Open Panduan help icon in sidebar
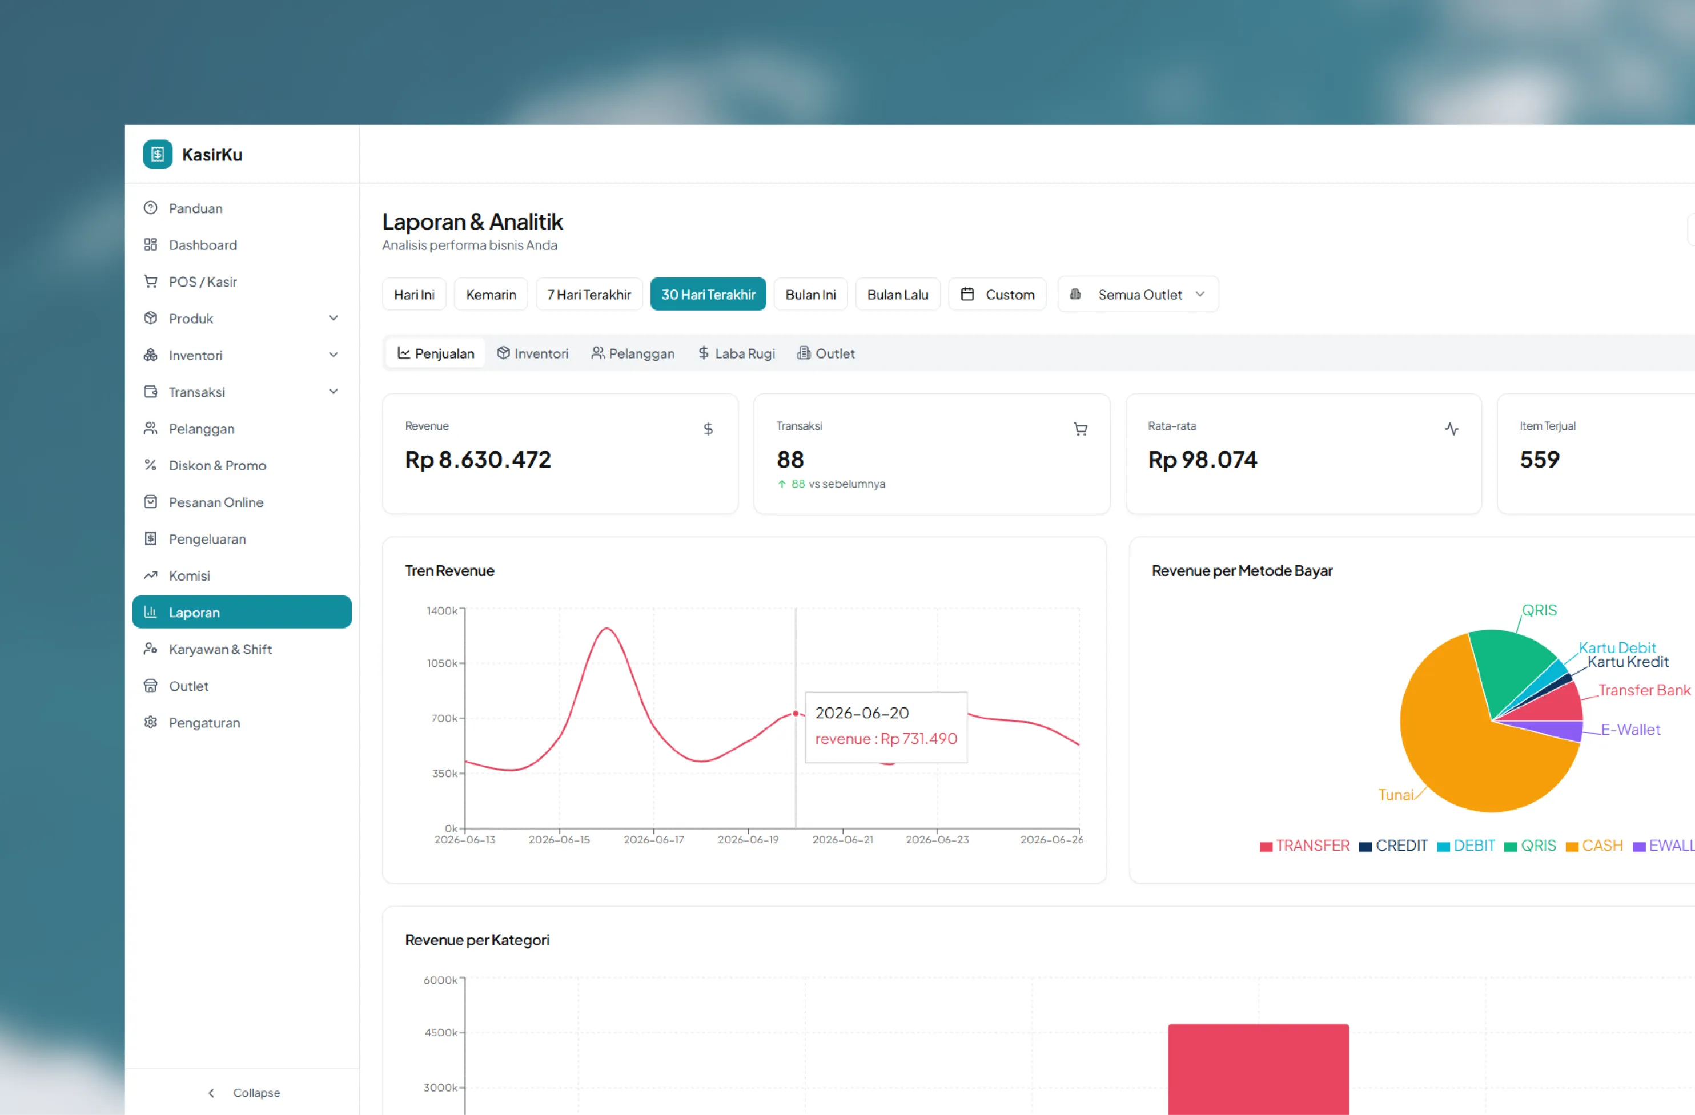1695x1115 pixels. (150, 208)
